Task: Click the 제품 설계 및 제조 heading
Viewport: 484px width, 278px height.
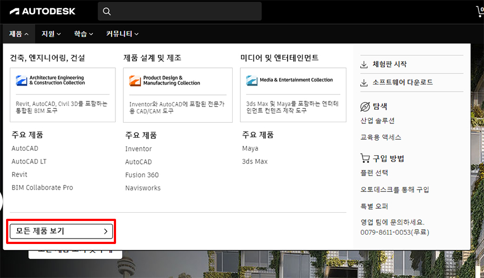Action: [152, 58]
